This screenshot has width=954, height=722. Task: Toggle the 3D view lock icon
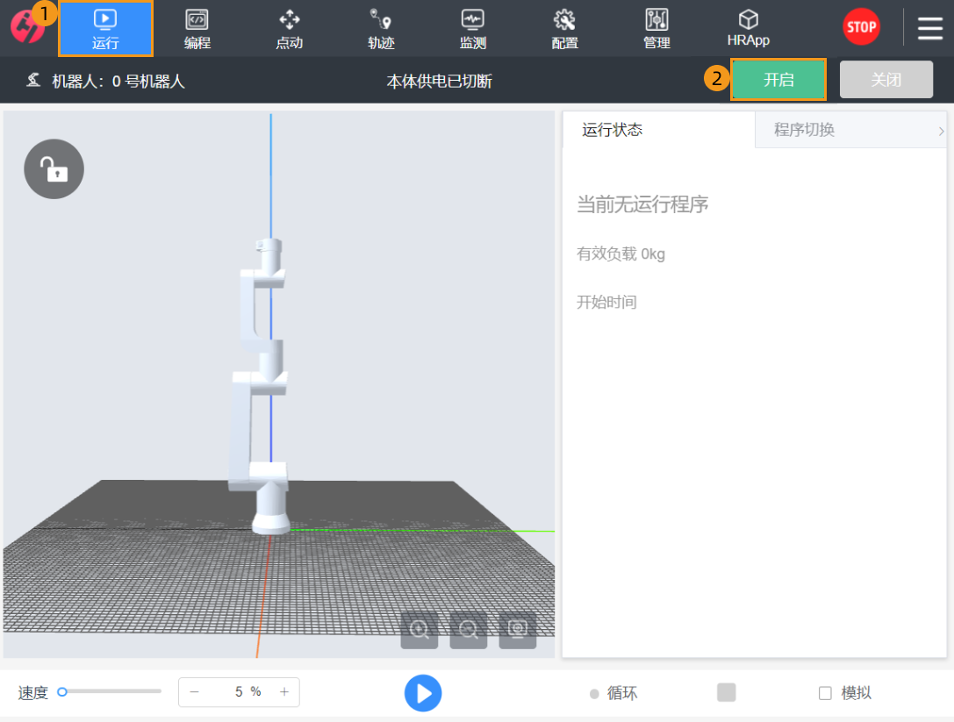pos(54,169)
